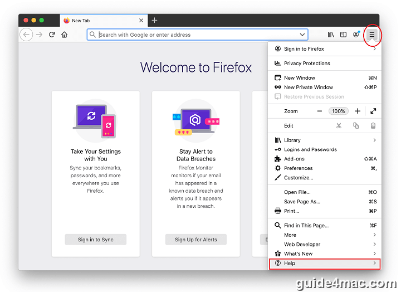Viewport: 401px width, 292px height.
Task: Click the Firefox account avatar toolbar icon
Action: click(356, 35)
